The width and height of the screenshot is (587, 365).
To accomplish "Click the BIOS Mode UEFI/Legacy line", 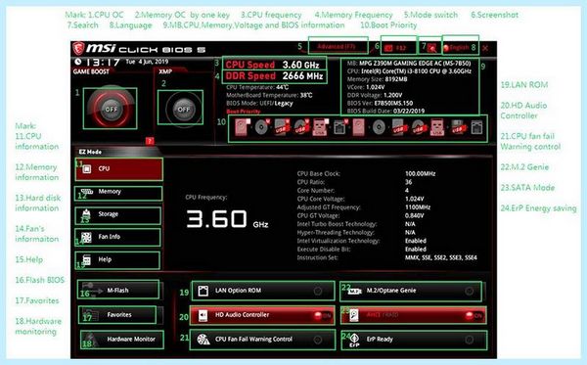I will (259, 104).
